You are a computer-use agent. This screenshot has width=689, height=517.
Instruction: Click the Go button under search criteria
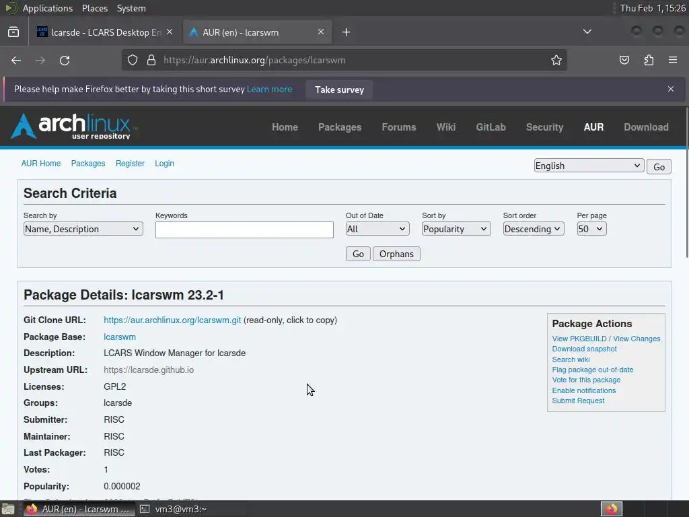tap(358, 254)
